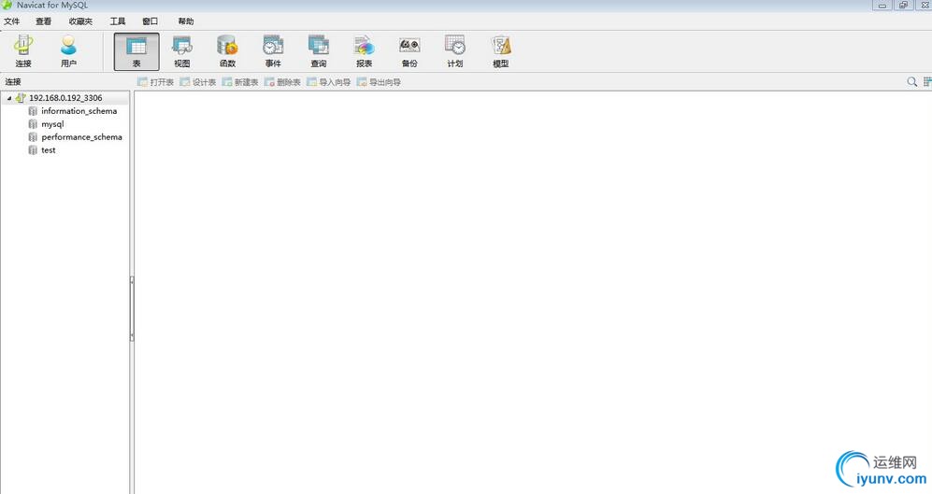Open the 用户 (User) manager icon
The width and height of the screenshot is (932, 494).
click(68, 51)
